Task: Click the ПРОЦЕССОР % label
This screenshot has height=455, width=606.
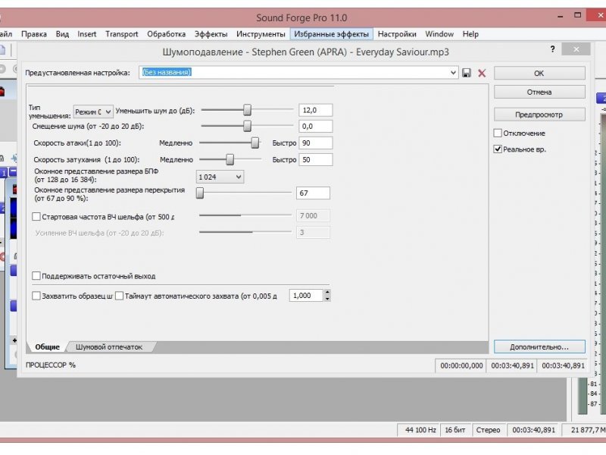Action: (51, 365)
